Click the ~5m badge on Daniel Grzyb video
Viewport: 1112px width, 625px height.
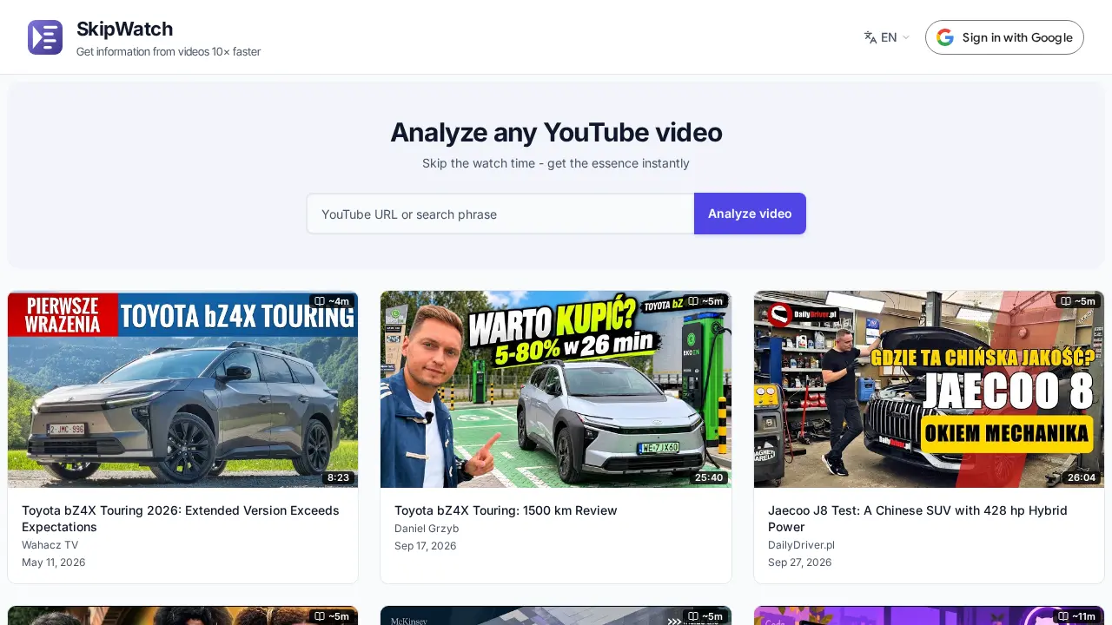tap(705, 301)
